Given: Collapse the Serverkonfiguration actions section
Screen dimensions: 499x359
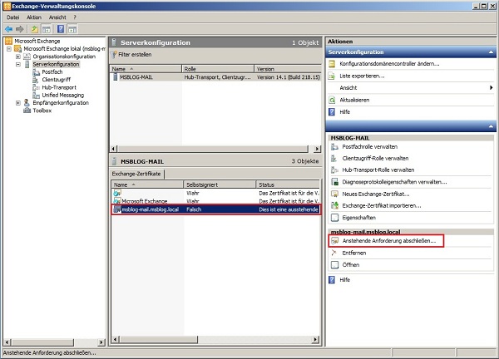Looking at the screenshot, I should click(x=491, y=52).
